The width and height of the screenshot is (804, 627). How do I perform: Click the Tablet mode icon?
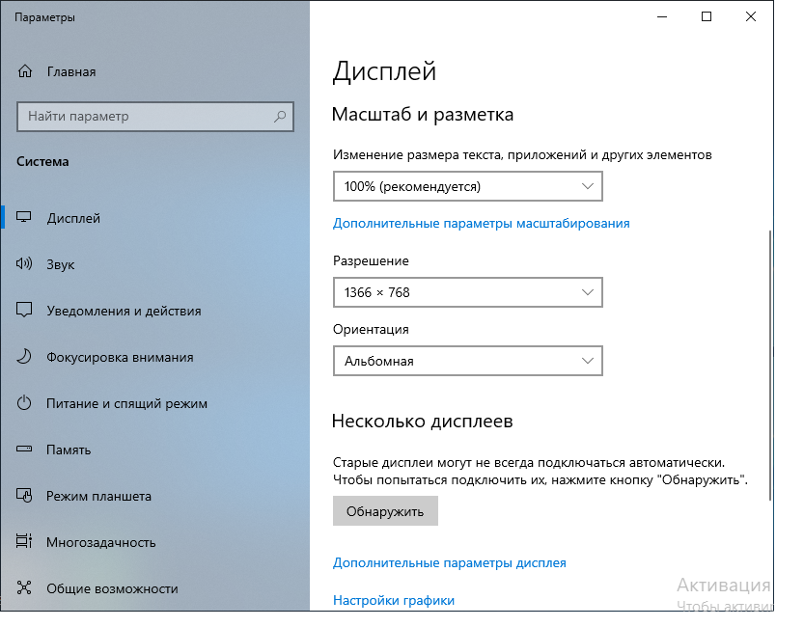pyautogui.click(x=23, y=496)
